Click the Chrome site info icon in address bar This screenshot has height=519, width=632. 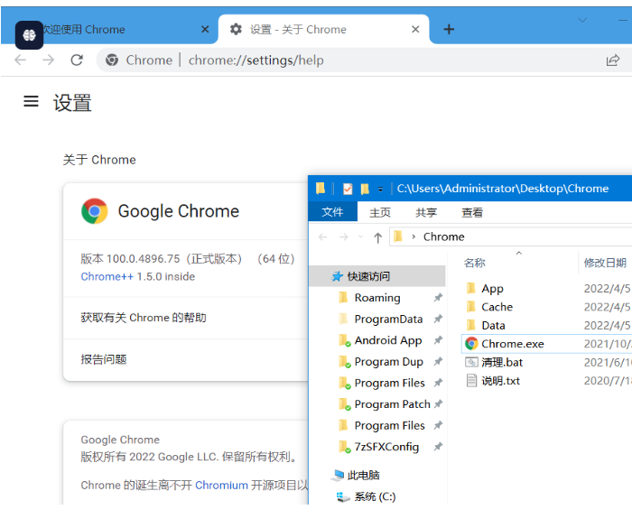[112, 60]
